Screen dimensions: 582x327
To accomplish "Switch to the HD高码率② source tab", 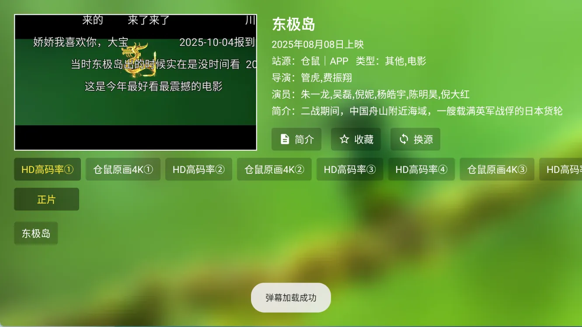I will pyautogui.click(x=199, y=169).
